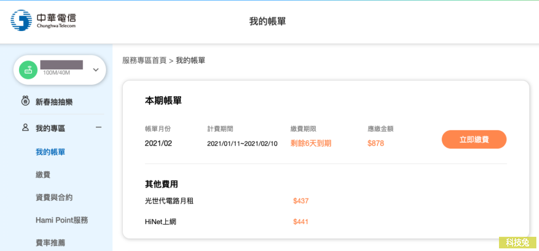Collapse 我的專區 section with minus sign
Screen dimensions: 539x251
98,127
